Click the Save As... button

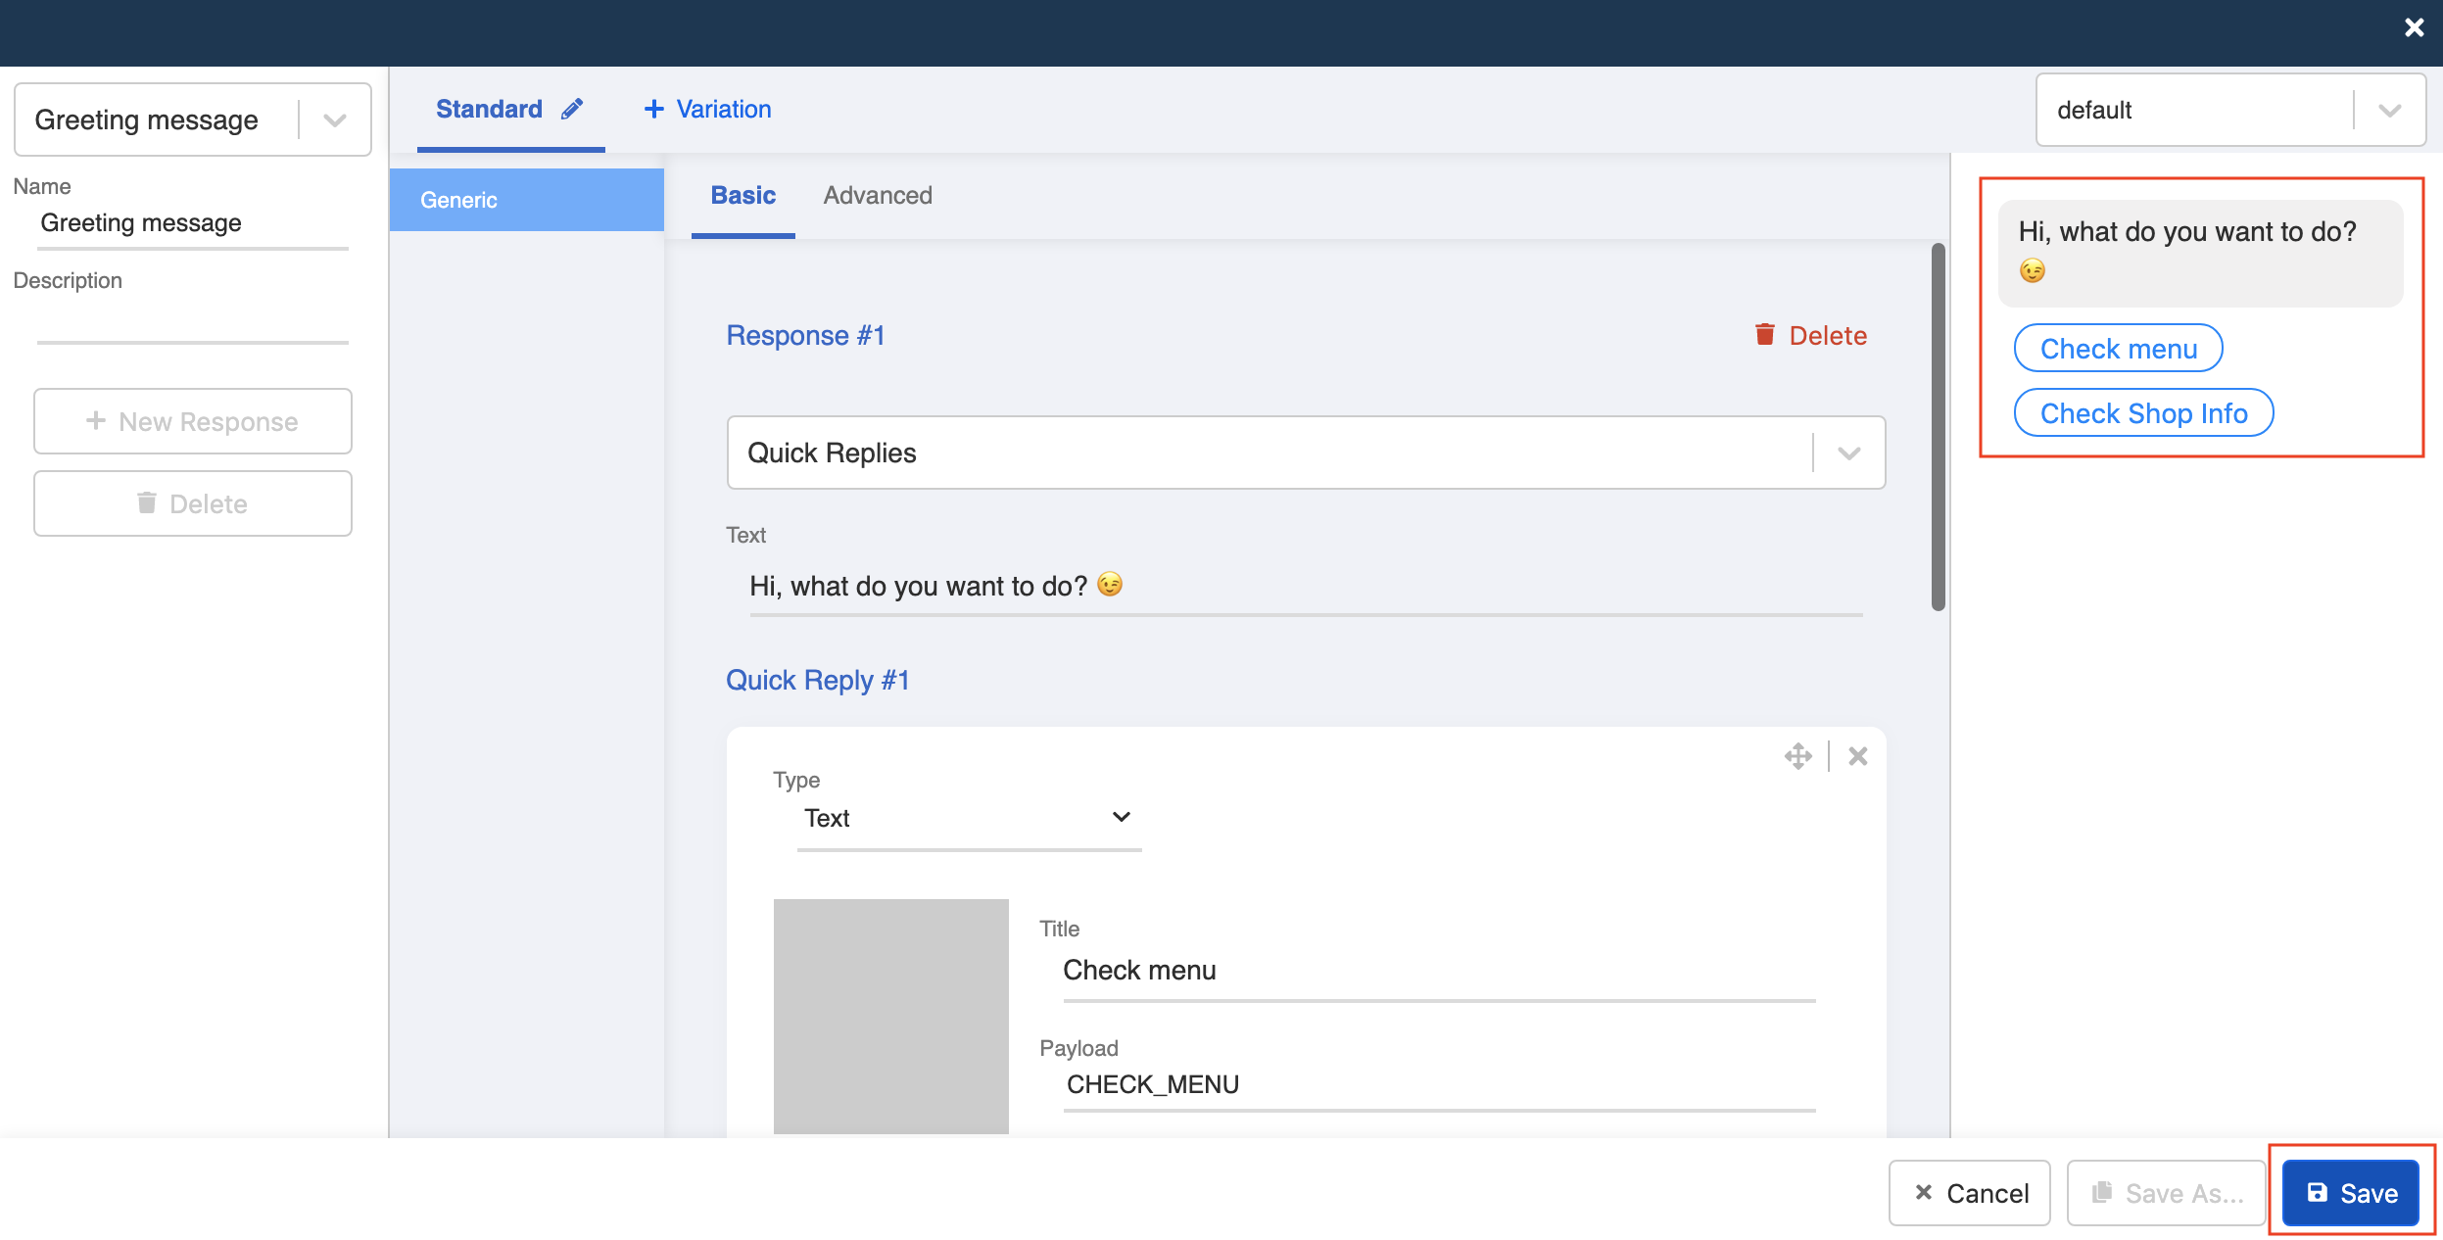pyautogui.click(x=2167, y=1193)
